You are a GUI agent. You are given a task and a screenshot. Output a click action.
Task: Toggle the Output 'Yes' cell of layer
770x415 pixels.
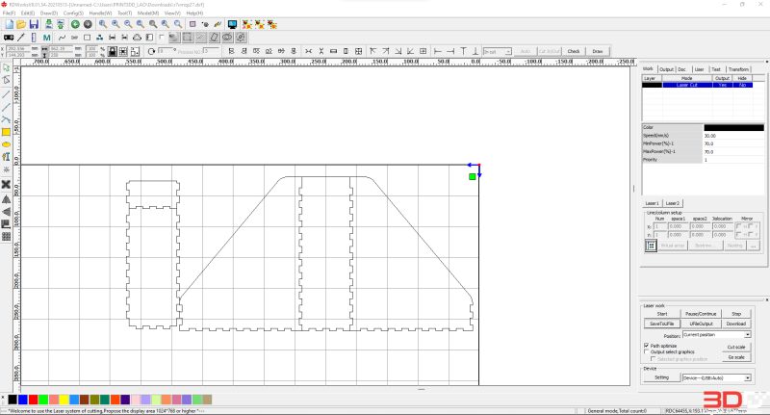(723, 85)
